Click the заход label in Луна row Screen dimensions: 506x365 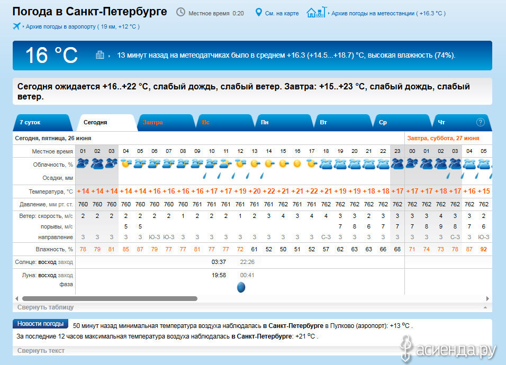[x=66, y=276]
